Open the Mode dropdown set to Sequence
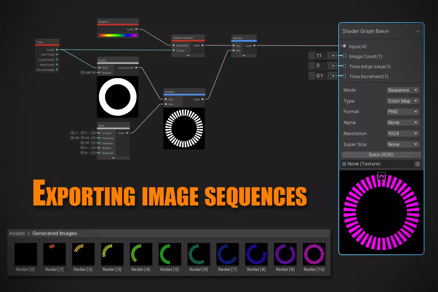 tap(403, 90)
